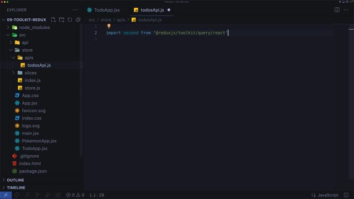Click line number 2 in the gutter
Screen dimensions: 354x199
click(x=96, y=33)
